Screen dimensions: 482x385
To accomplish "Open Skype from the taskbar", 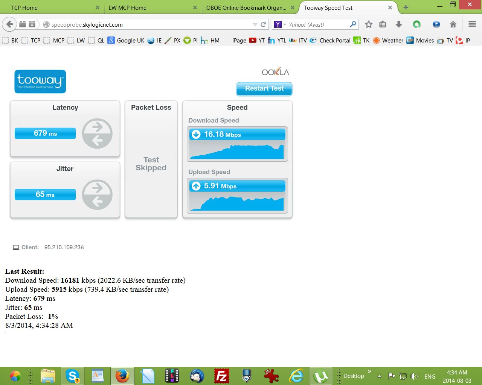I will (73, 376).
